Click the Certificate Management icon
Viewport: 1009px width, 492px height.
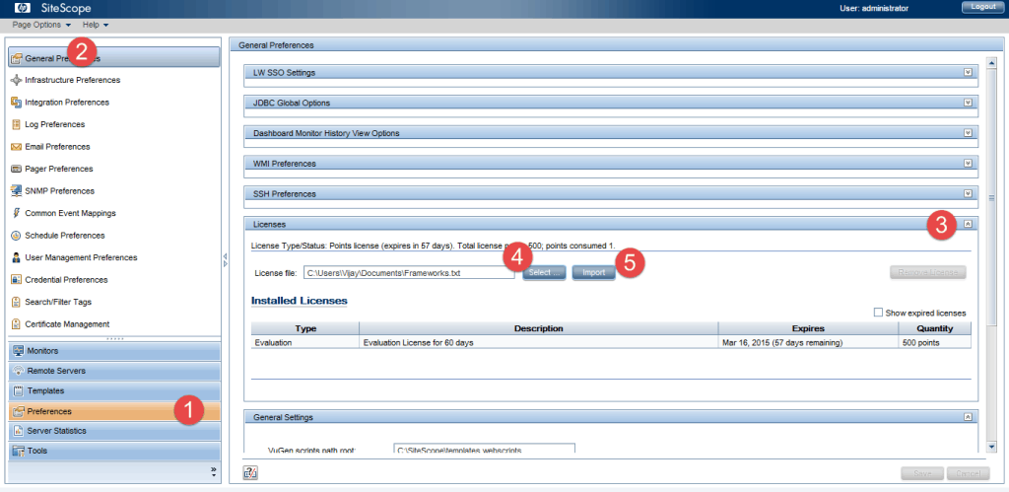pyautogui.click(x=16, y=324)
